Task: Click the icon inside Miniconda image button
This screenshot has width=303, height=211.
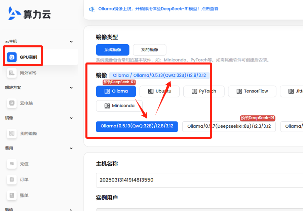Action: coord(107,106)
